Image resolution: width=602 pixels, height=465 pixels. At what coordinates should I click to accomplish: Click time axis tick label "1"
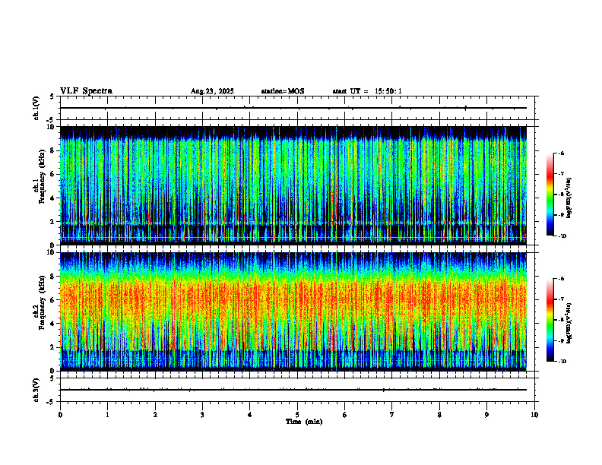tap(107, 415)
